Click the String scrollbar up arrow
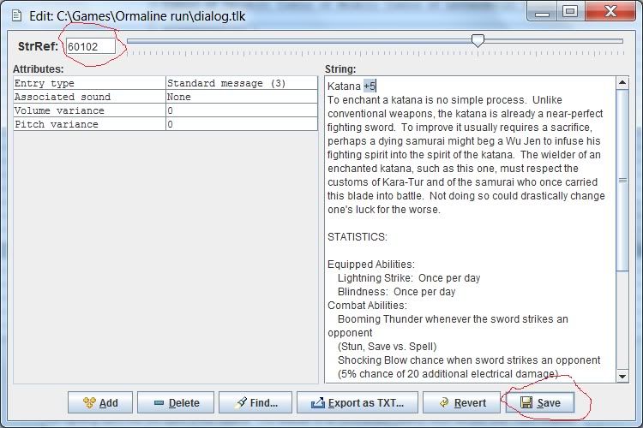 coord(622,83)
